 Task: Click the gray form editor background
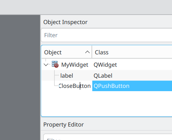(x=20, y=77)
